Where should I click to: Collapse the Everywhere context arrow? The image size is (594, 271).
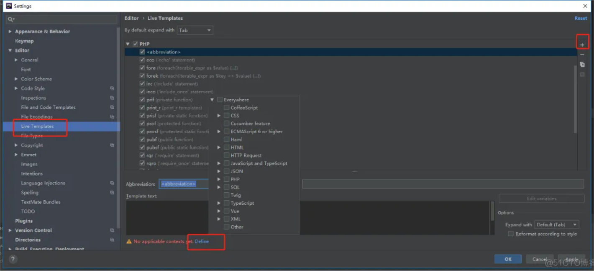[212, 100]
